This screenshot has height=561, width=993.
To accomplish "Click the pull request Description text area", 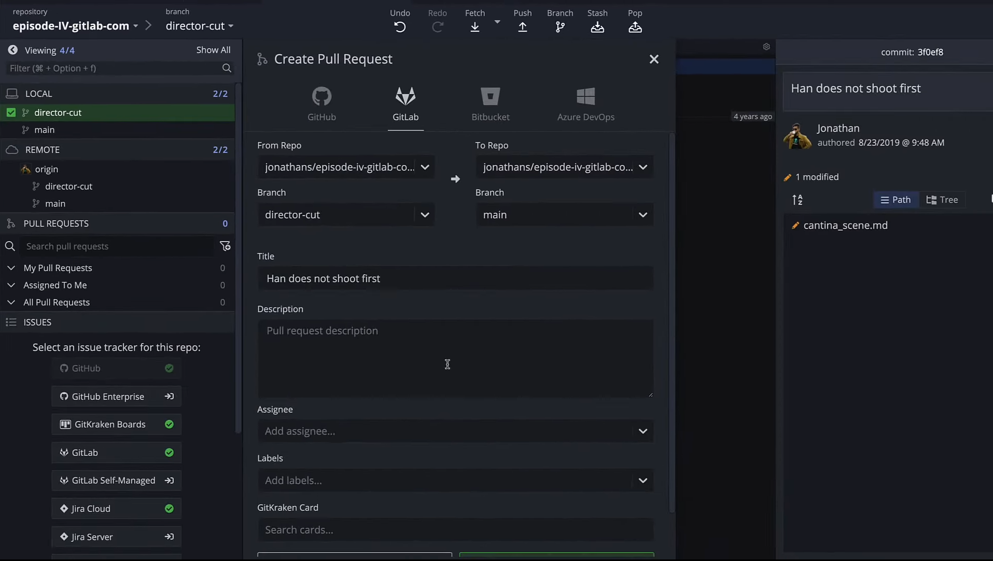I will 455,358.
